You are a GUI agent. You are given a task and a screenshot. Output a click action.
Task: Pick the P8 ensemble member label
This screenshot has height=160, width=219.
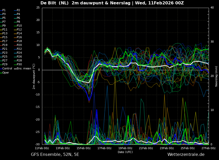click(x=18, y=22)
